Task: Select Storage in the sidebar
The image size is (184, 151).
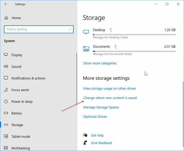Action: 17,125
